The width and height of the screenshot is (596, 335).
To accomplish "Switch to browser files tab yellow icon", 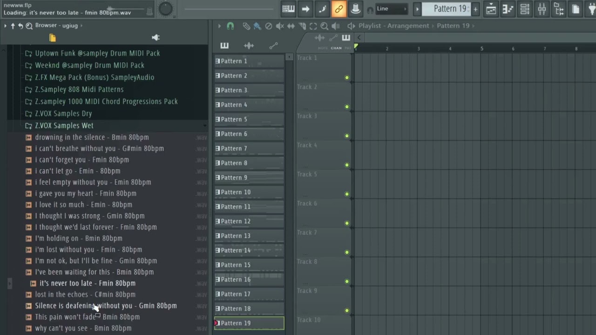I will (x=53, y=38).
